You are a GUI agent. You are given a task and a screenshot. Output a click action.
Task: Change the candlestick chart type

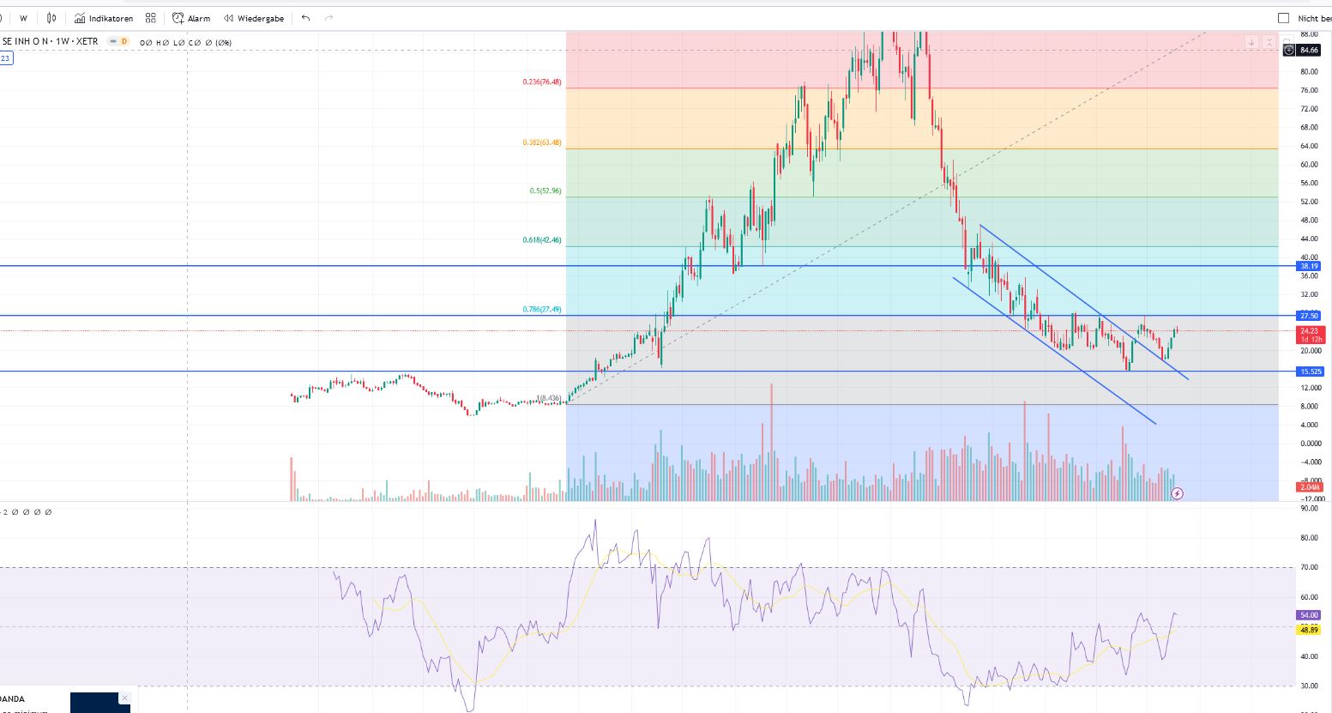tap(51, 18)
